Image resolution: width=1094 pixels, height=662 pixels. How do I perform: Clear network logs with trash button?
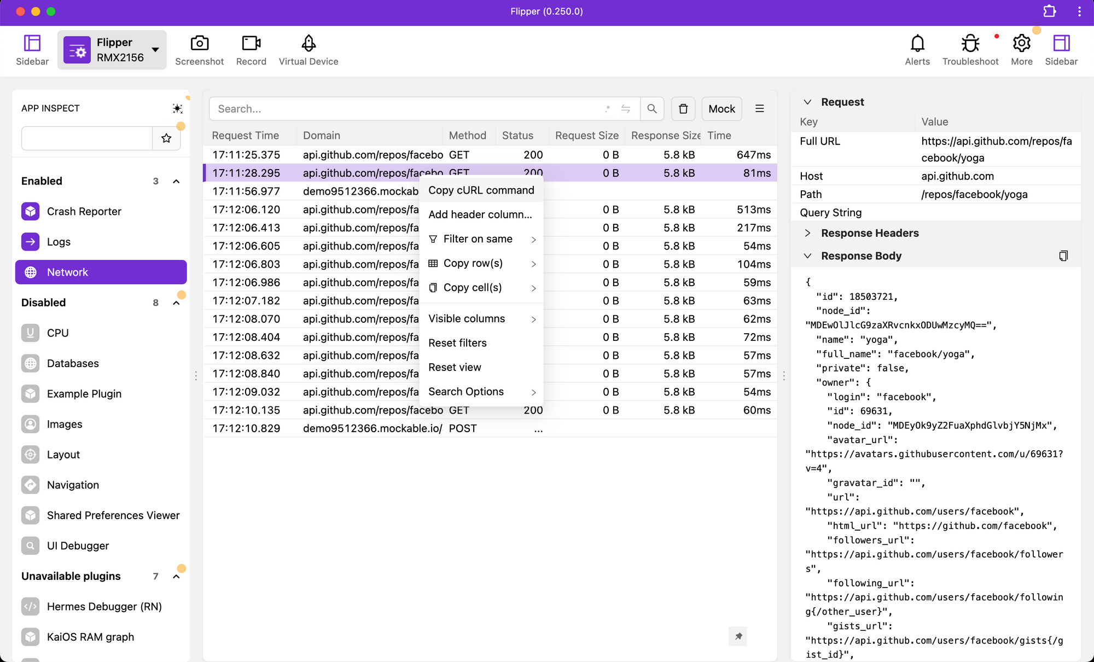pos(683,109)
